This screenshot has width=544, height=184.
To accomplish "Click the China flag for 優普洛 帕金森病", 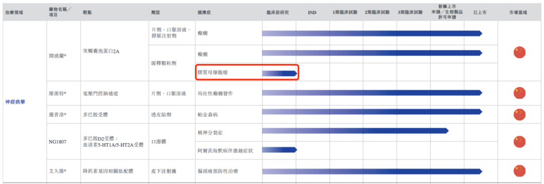I will tap(519, 114).
